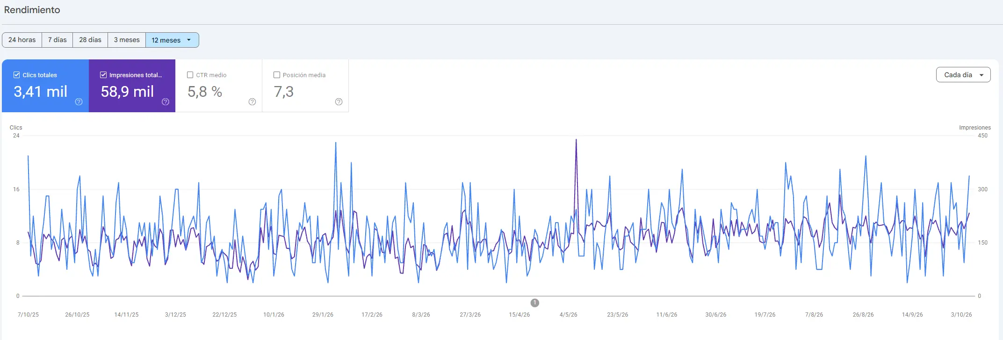Click the 11/6/26 date label

(667, 315)
